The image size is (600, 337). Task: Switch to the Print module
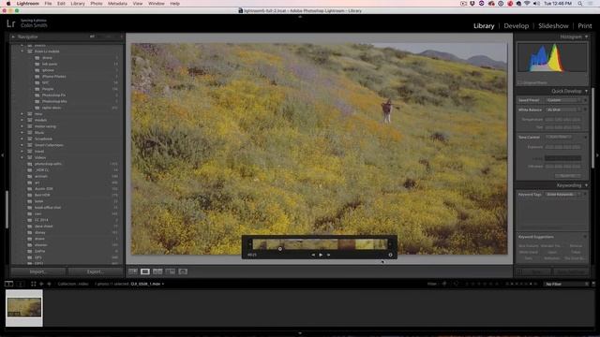click(585, 26)
